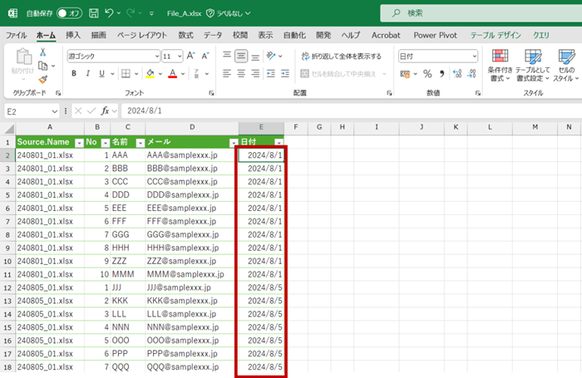Toggle bold formatting

coord(74,73)
